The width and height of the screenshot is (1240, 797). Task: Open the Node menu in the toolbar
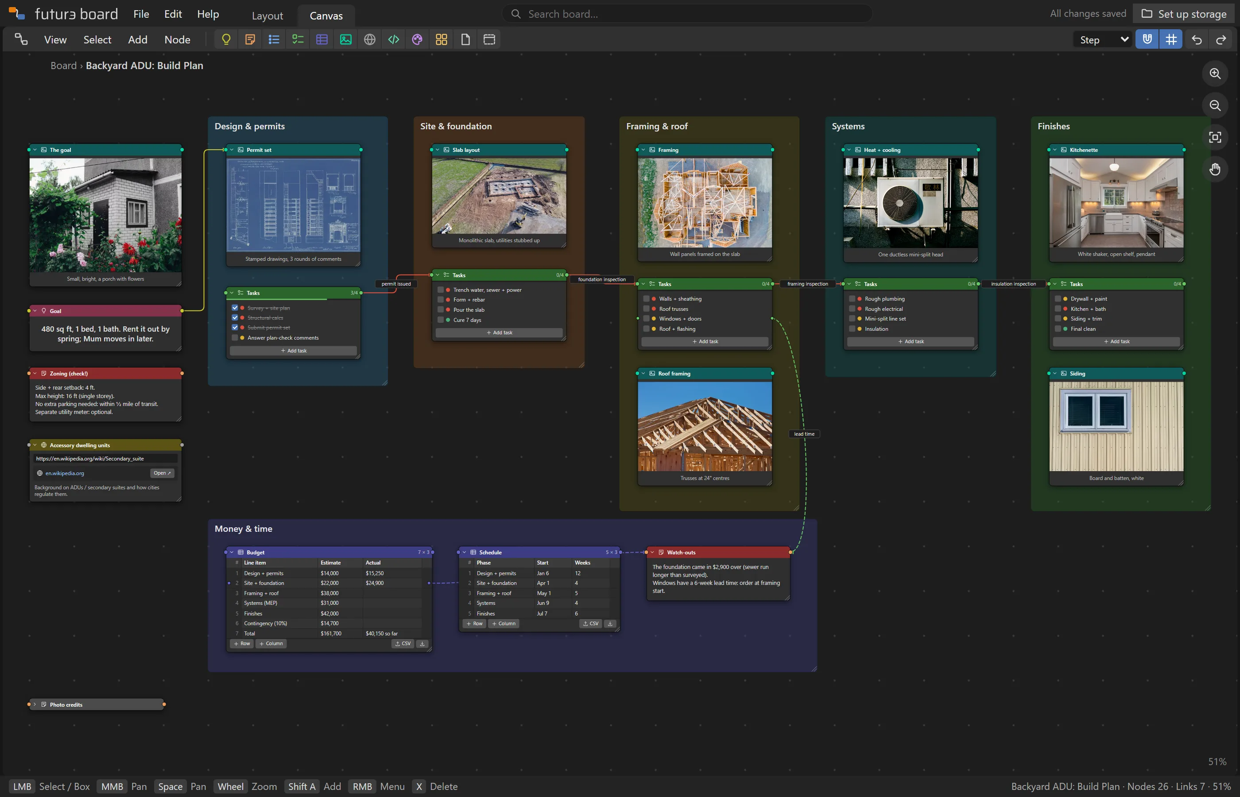[x=177, y=39]
